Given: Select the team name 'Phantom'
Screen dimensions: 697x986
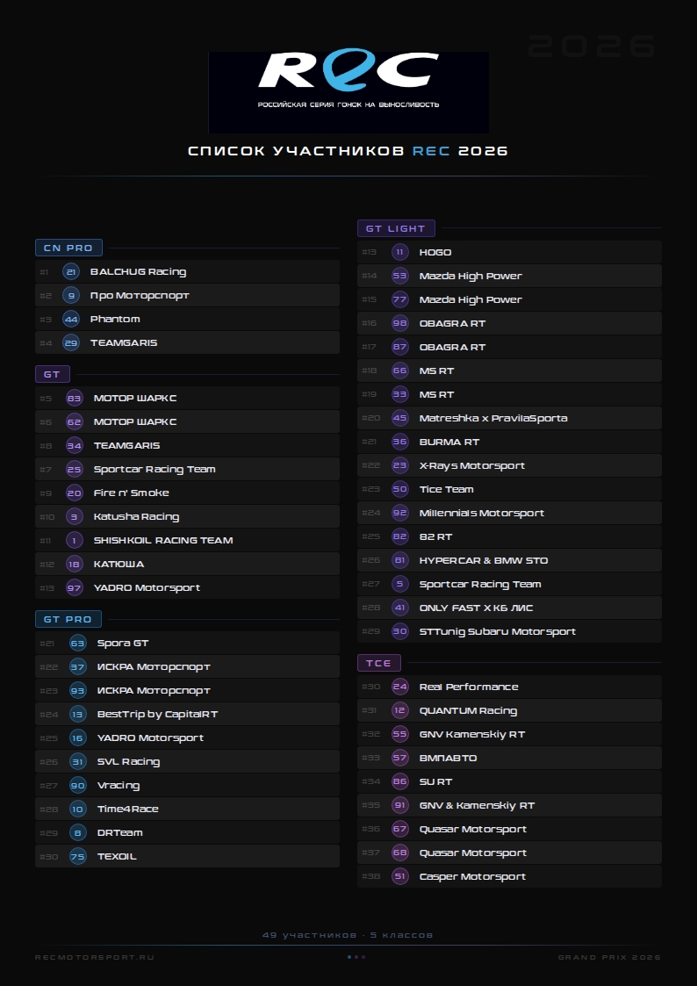Looking at the screenshot, I should click(x=115, y=320).
